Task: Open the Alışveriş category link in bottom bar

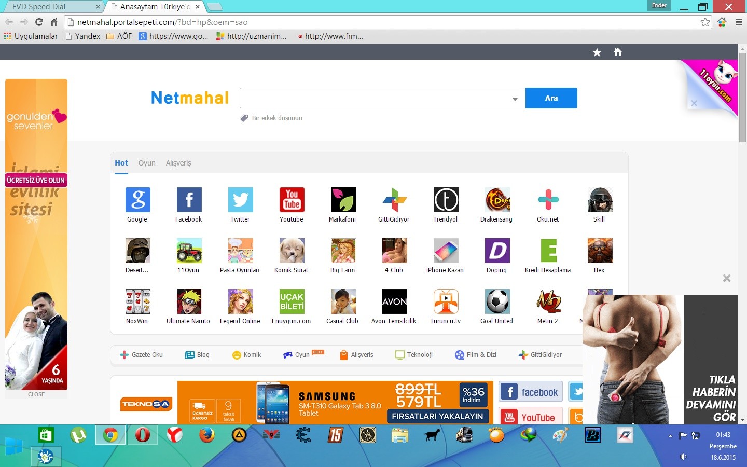Action: point(356,355)
